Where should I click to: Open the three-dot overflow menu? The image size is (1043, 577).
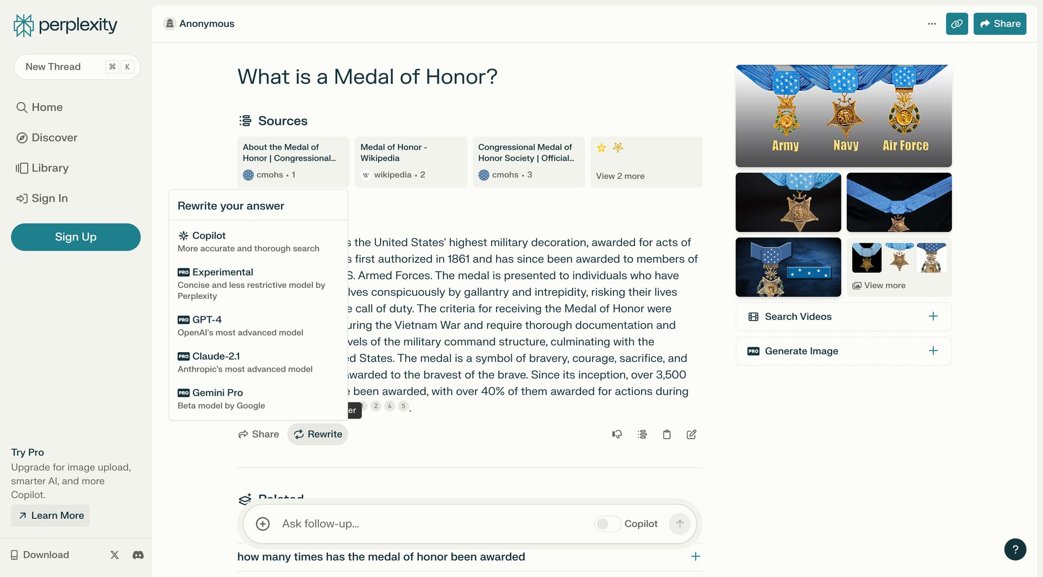click(931, 23)
